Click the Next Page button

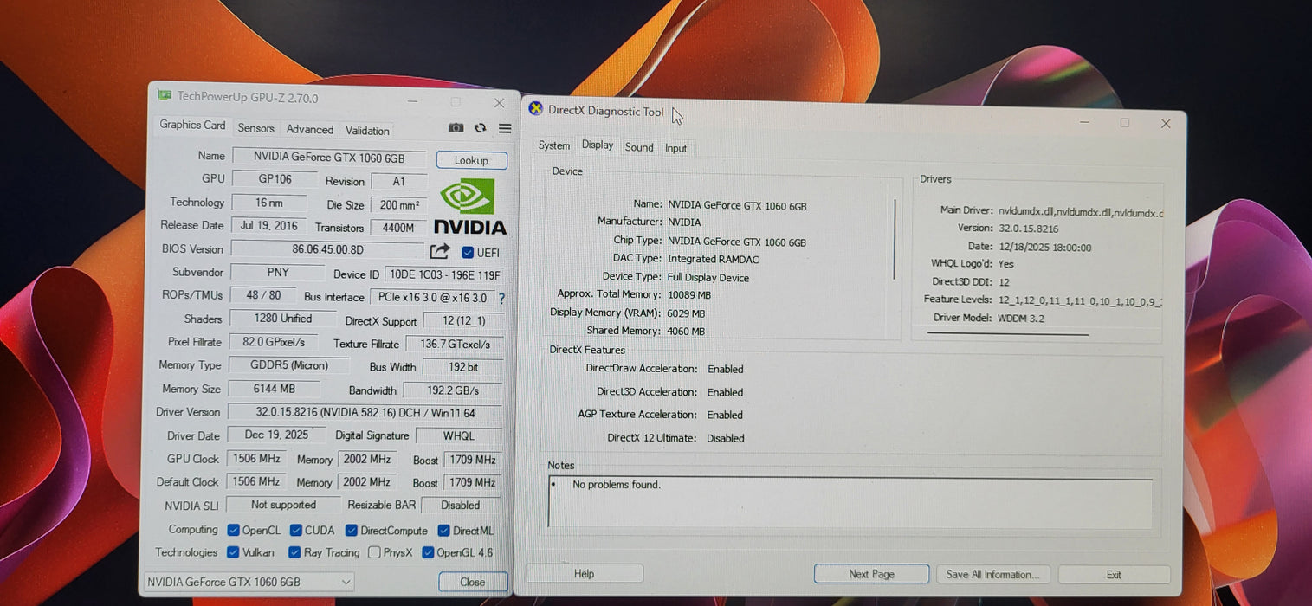tap(871, 574)
